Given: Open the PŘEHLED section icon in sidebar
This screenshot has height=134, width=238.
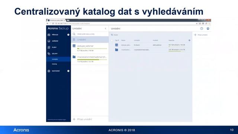Looking at the screenshot, I should tap(49, 35).
